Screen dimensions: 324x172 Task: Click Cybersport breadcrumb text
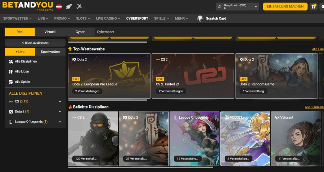(105, 32)
